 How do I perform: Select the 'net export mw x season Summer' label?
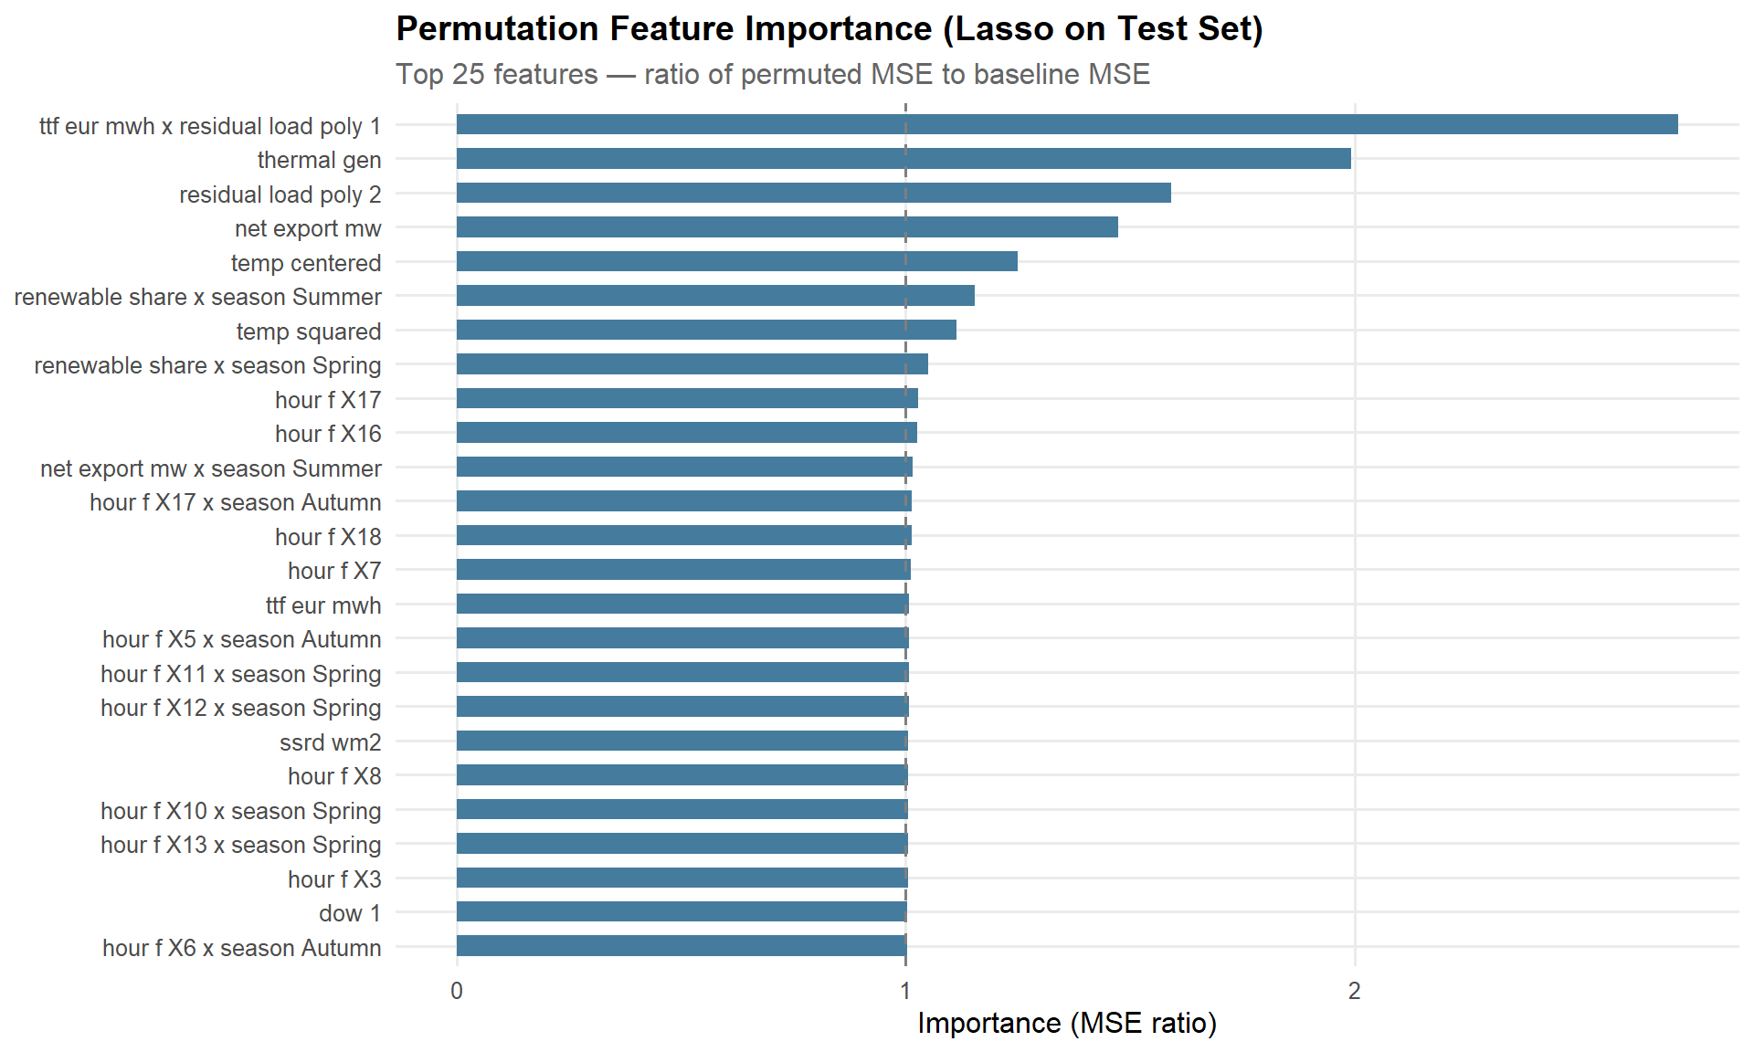click(x=211, y=468)
